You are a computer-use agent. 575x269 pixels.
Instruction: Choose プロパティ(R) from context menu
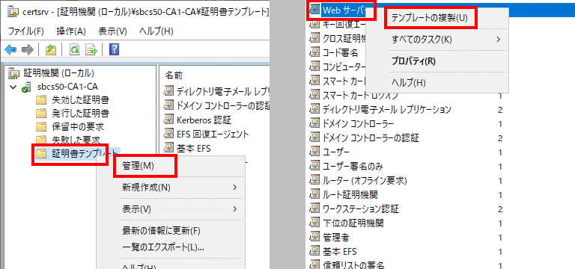tap(413, 61)
